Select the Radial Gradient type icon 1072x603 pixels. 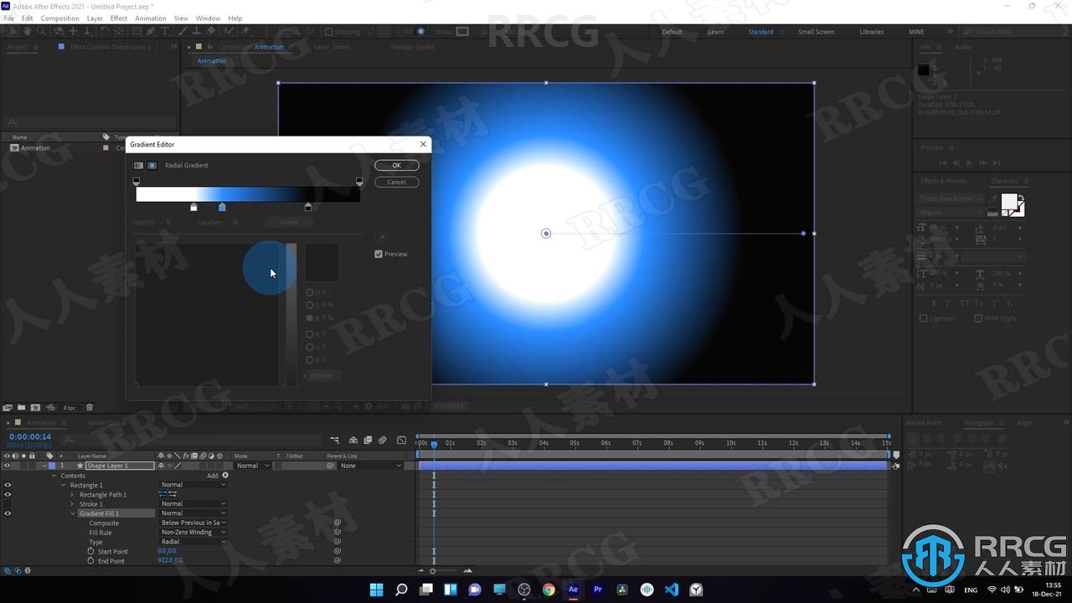point(152,166)
